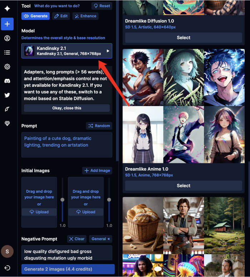The width and height of the screenshot is (250, 277).
Task: Click the logout icon at sidebar bottom
Action: coord(7,268)
